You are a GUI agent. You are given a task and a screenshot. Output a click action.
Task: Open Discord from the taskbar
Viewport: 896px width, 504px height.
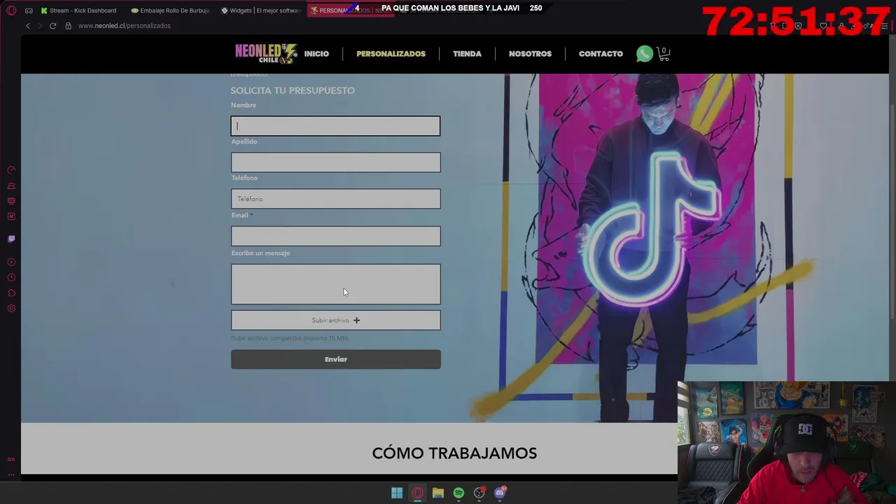tap(500, 493)
